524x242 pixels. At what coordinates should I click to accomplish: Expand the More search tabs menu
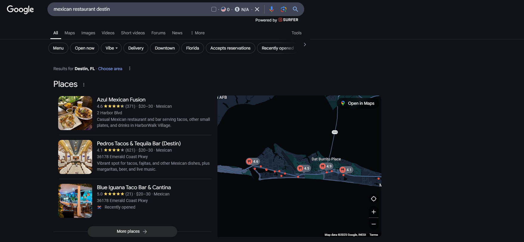click(x=198, y=33)
